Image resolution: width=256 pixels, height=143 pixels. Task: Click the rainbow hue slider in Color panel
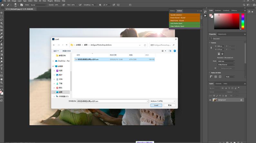[243, 21]
